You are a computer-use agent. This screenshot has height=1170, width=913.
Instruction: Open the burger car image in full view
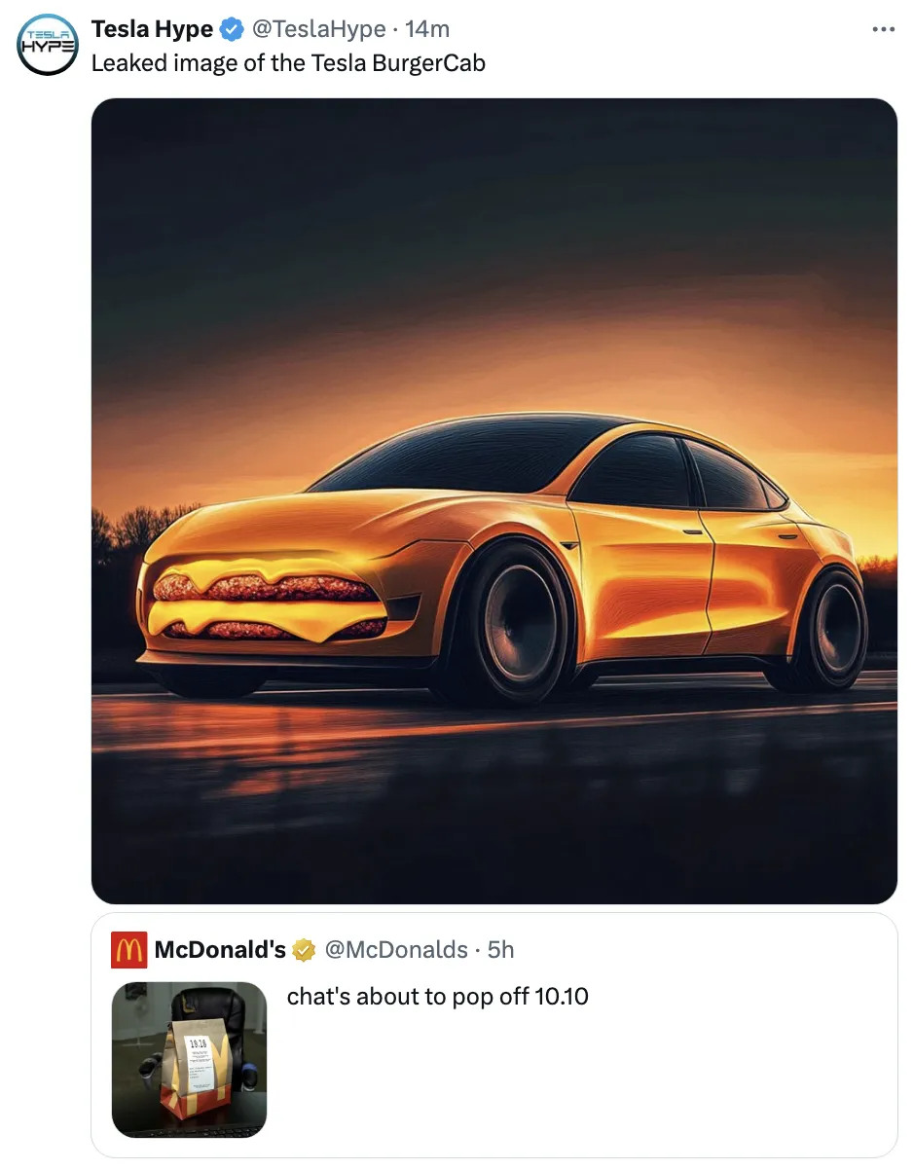pyautogui.click(x=493, y=501)
